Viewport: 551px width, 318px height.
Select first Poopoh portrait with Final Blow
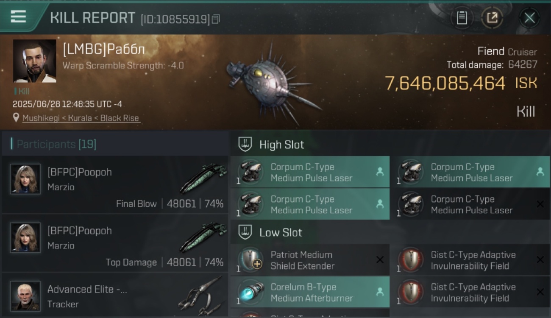25,179
